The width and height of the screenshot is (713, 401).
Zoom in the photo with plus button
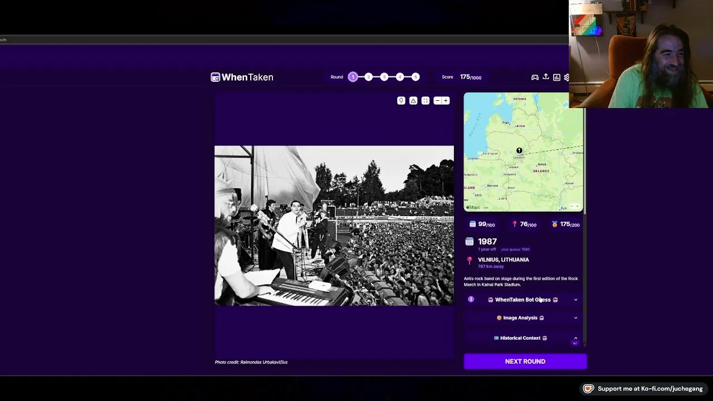point(446,101)
